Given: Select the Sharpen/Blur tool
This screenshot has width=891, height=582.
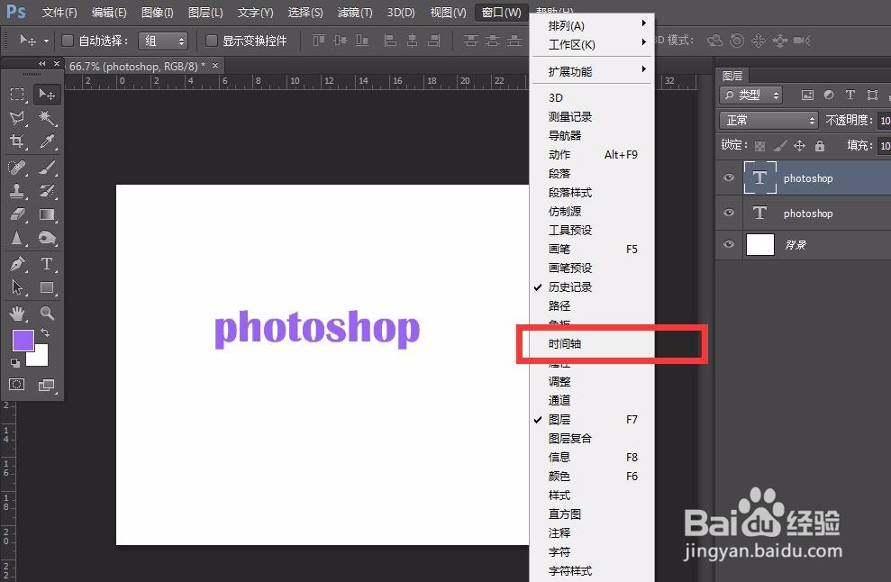Looking at the screenshot, I should pos(17,238).
